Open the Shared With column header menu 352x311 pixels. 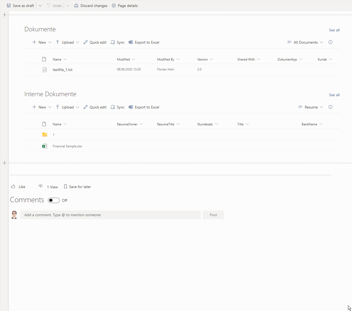click(x=249, y=59)
